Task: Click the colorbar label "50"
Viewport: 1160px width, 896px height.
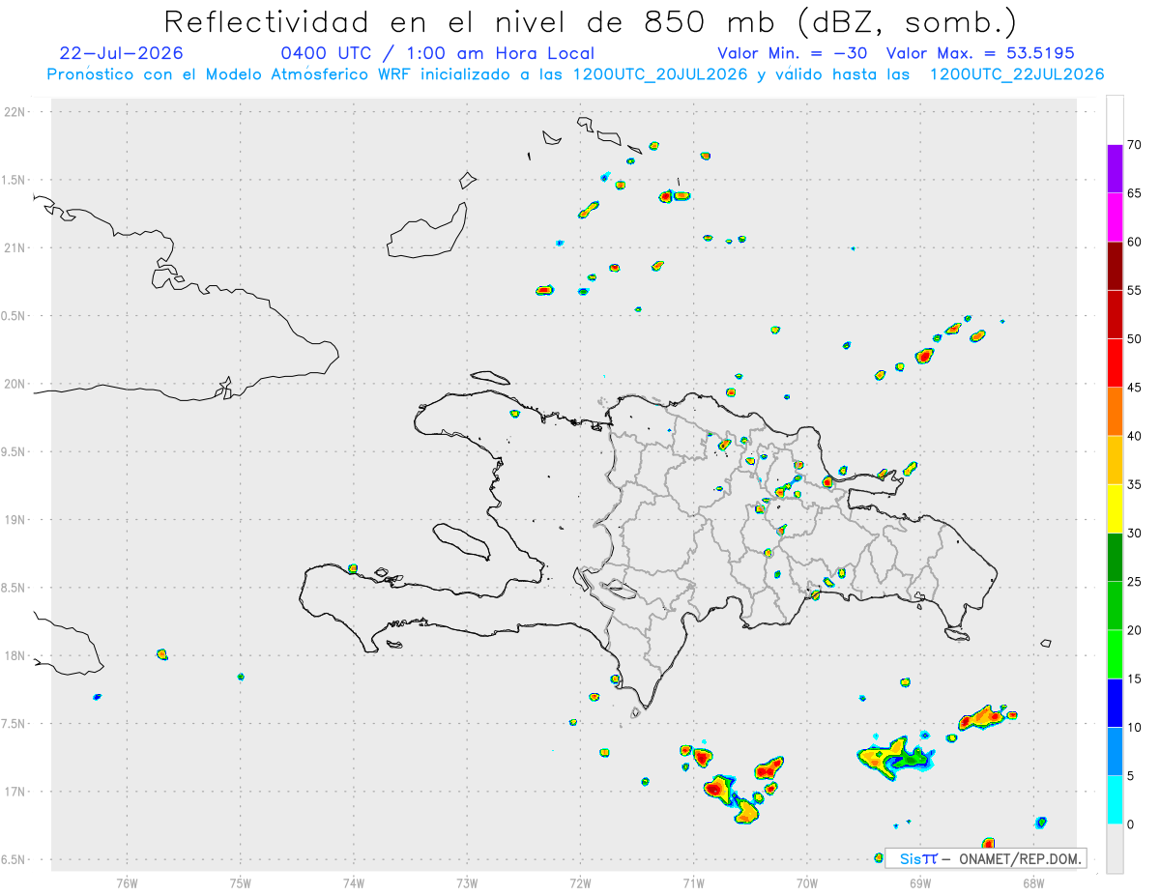Action: [x=1135, y=339]
